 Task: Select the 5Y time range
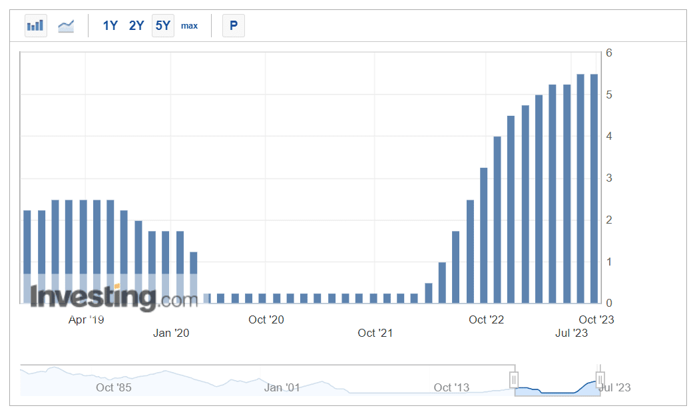click(x=163, y=26)
